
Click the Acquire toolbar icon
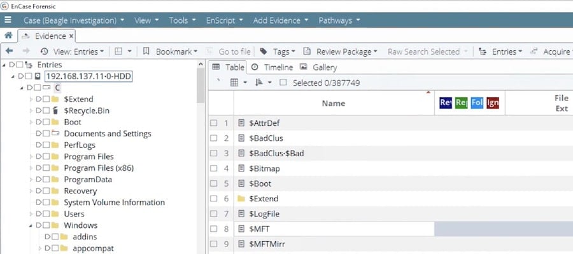[534, 51]
